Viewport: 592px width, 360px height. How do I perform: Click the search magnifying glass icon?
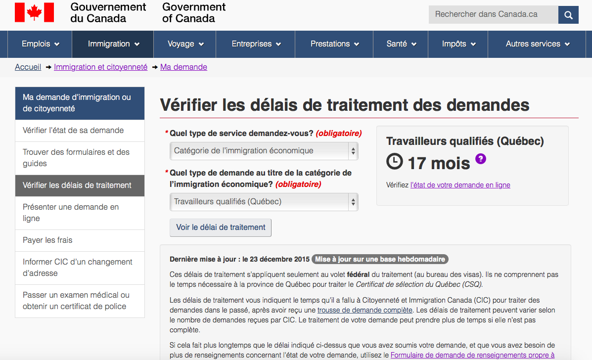coord(568,15)
